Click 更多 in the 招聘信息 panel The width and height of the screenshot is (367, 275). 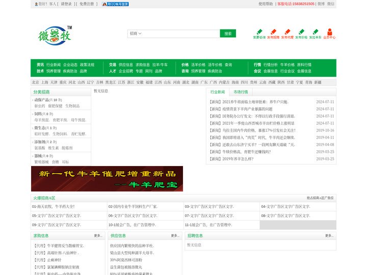[x=329, y=236]
